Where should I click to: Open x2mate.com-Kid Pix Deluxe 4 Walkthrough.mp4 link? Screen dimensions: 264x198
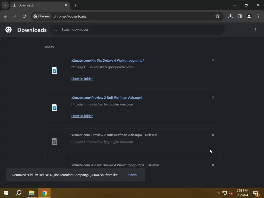pyautogui.click(x=108, y=60)
